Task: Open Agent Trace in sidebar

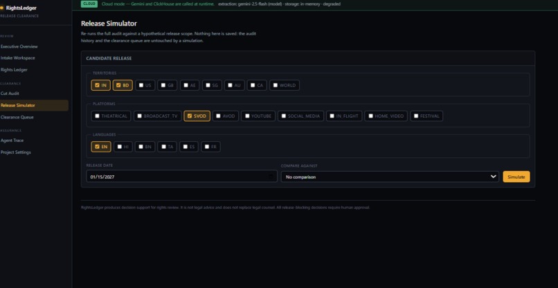Action: (12, 141)
